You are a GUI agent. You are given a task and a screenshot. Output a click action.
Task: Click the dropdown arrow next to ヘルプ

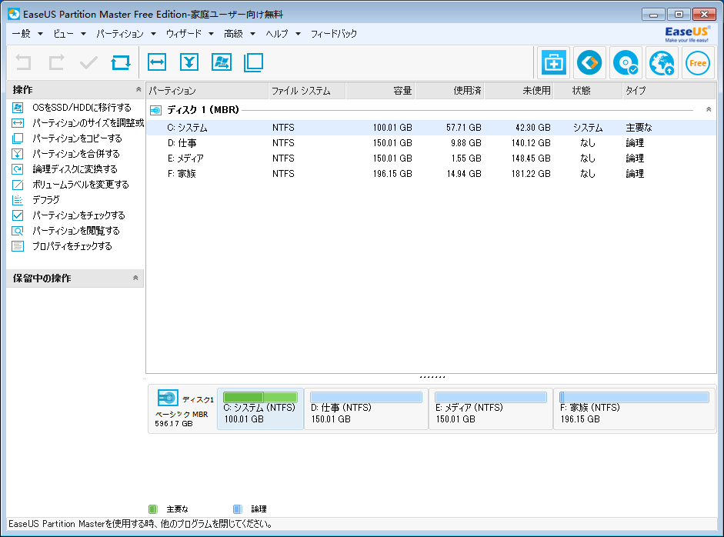coord(298,34)
